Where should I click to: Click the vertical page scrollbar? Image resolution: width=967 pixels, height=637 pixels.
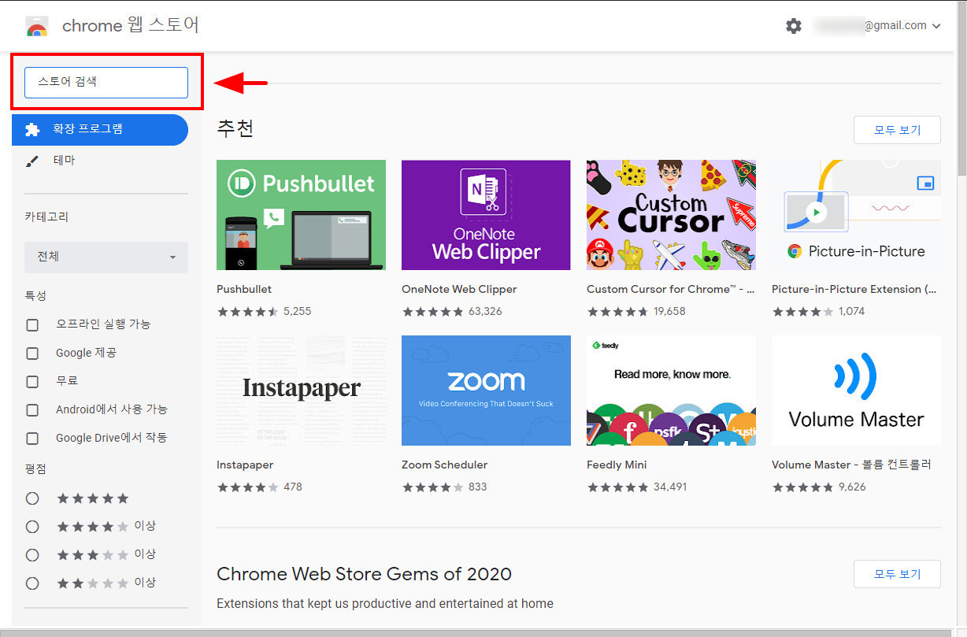click(x=961, y=87)
